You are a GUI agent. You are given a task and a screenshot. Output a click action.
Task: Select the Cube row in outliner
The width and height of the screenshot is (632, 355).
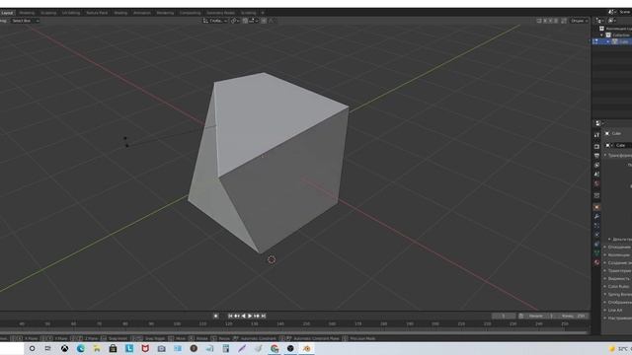[612, 41]
